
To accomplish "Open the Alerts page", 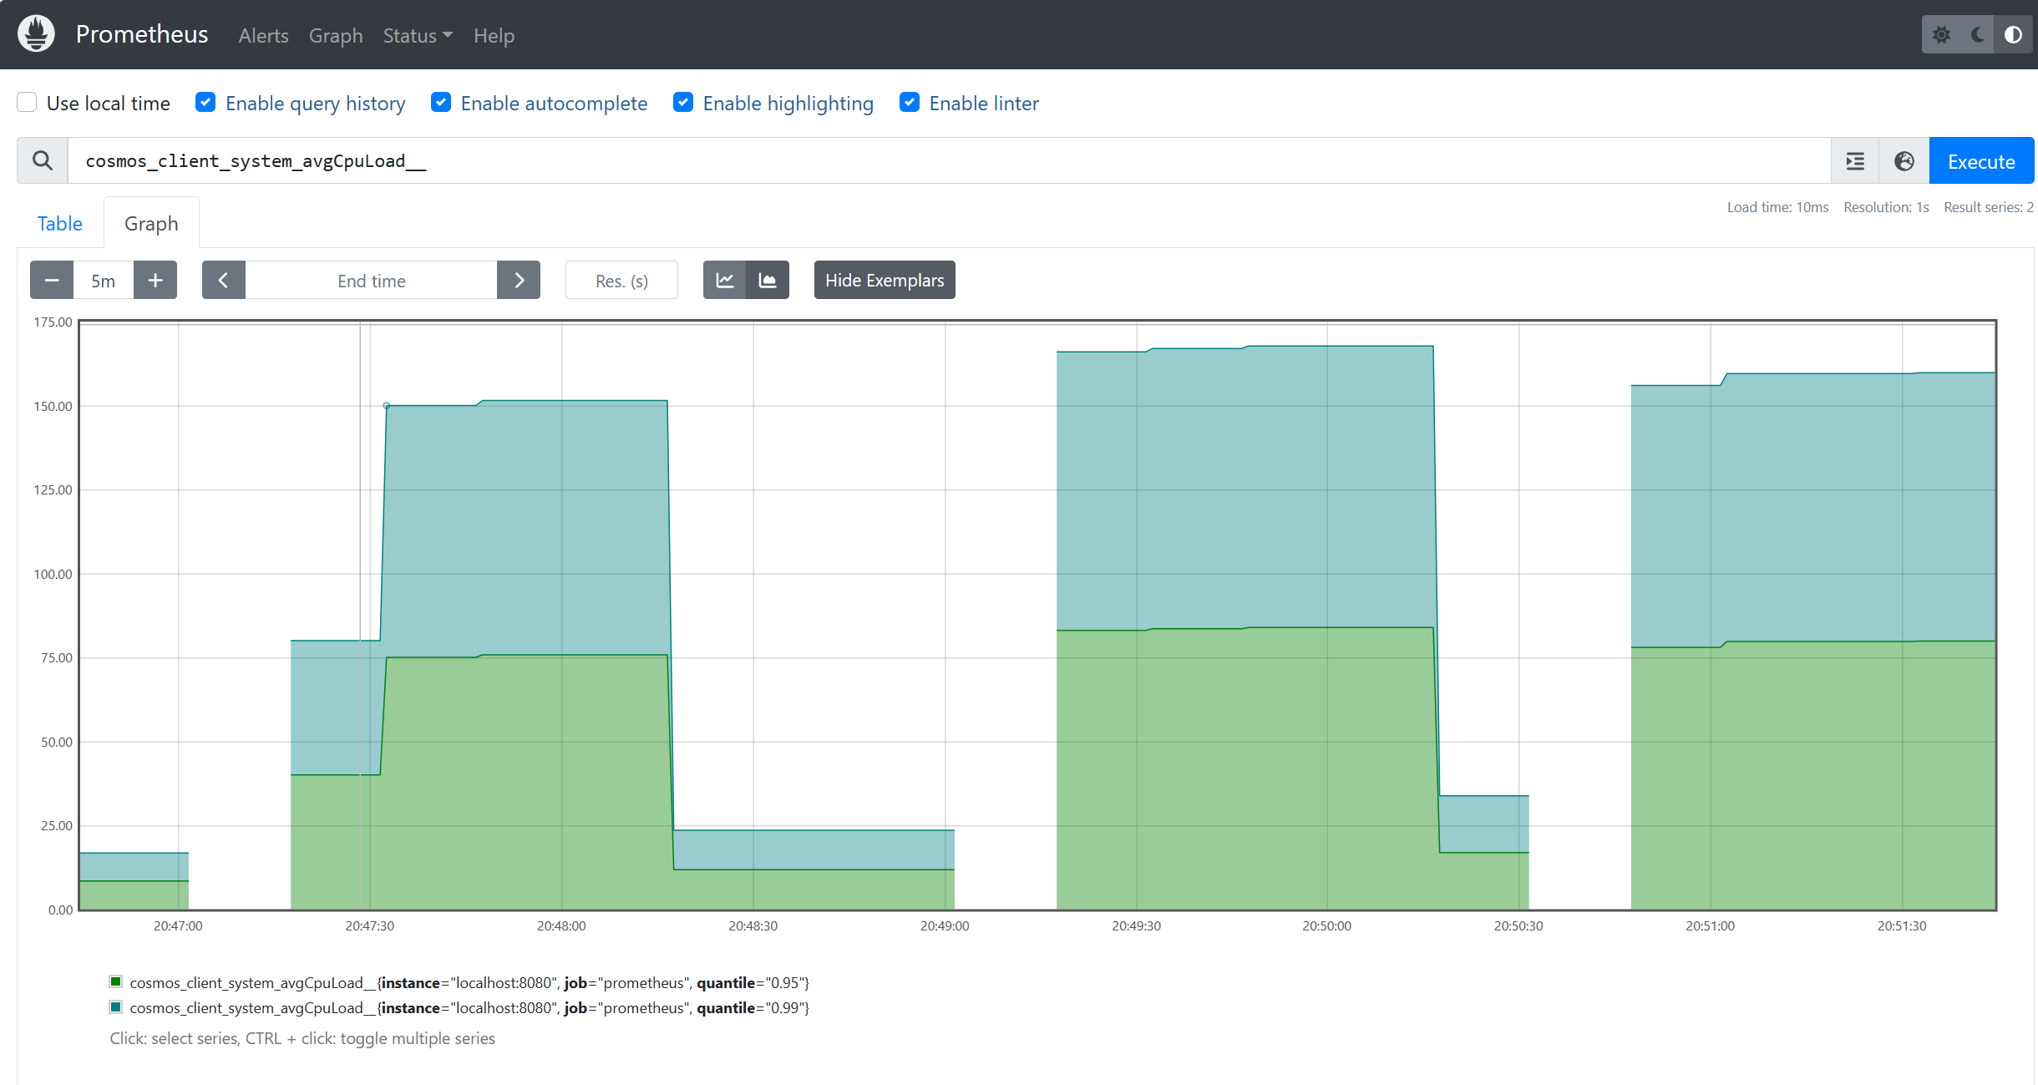I will pyautogui.click(x=263, y=36).
